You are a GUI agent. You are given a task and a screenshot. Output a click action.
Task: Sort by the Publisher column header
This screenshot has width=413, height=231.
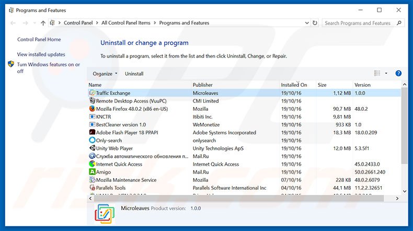[x=235, y=85]
